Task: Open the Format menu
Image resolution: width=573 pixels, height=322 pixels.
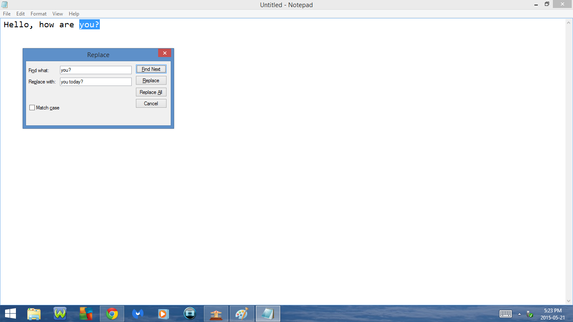Action: click(x=38, y=13)
